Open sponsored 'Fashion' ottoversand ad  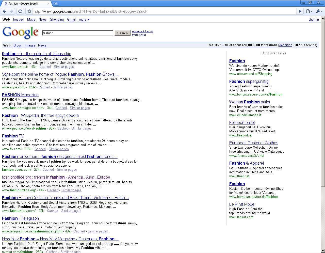pos(237,61)
